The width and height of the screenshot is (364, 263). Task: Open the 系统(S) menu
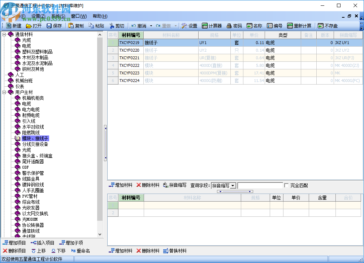pyautogui.click(x=58, y=16)
